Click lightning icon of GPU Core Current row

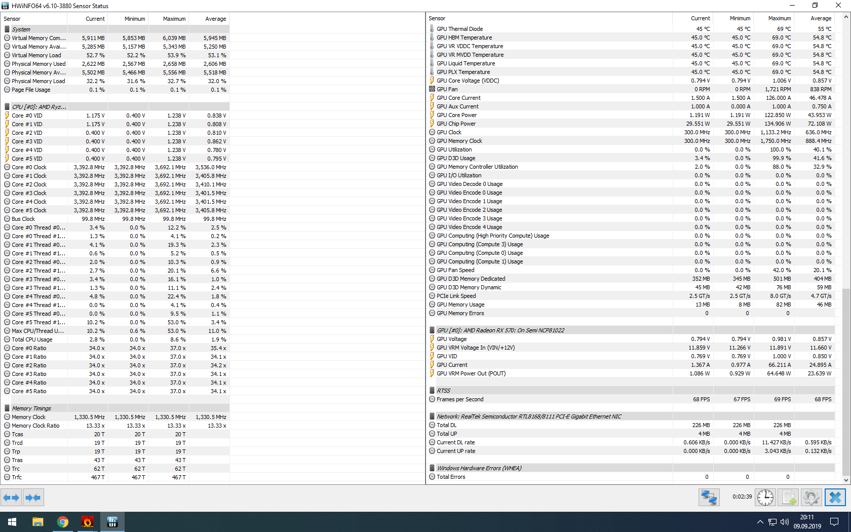coord(432,98)
